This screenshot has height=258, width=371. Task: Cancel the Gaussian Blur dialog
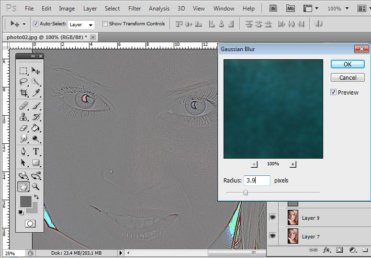[x=347, y=77]
